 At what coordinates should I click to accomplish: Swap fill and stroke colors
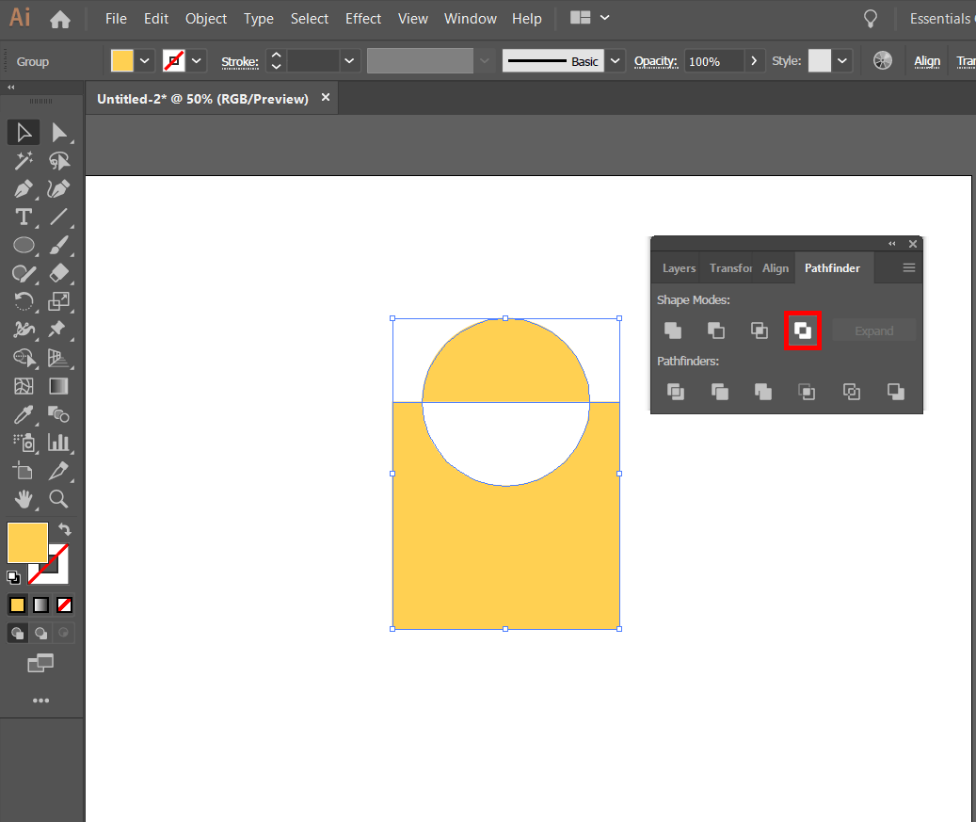coord(64,530)
